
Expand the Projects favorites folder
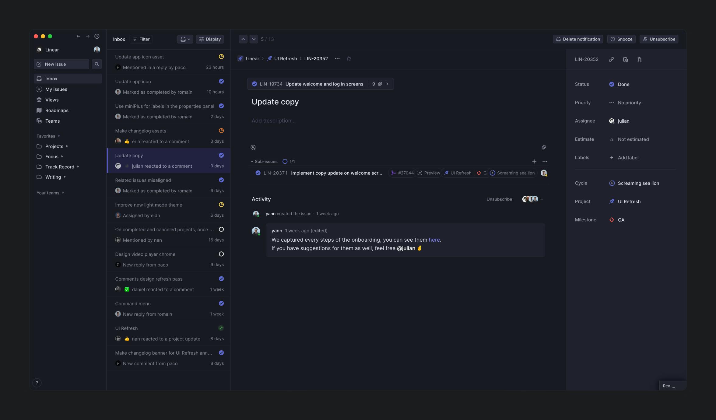(67, 146)
